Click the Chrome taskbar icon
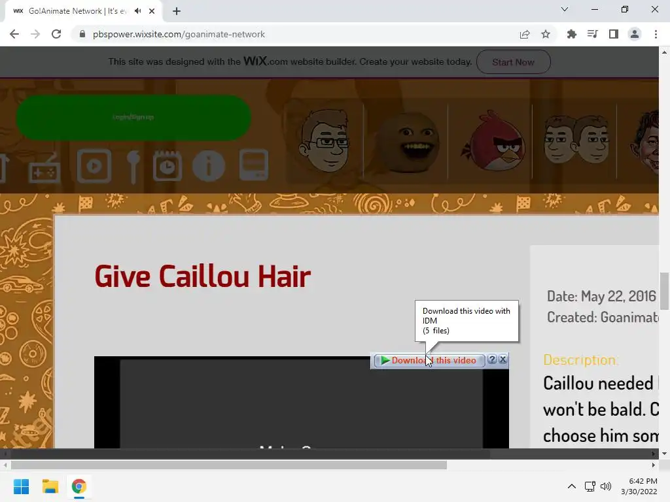 pyautogui.click(x=79, y=486)
